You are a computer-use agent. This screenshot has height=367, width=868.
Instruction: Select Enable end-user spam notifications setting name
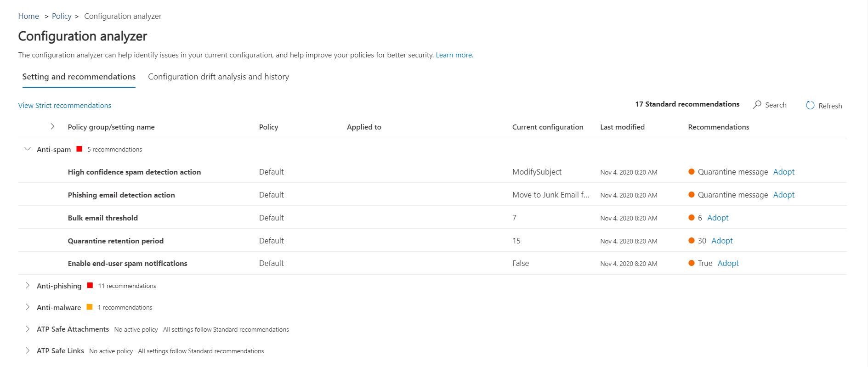tap(128, 263)
